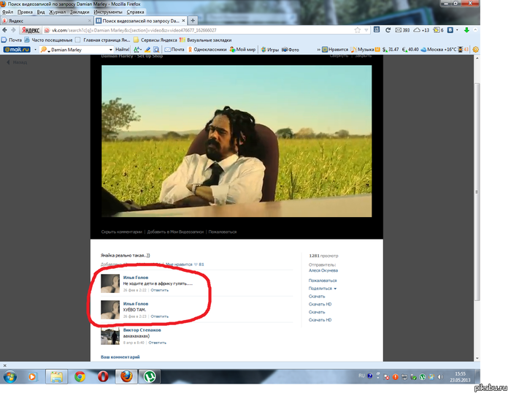Open Фото toolbar shortcut
The width and height of the screenshot is (511, 396).
point(291,50)
